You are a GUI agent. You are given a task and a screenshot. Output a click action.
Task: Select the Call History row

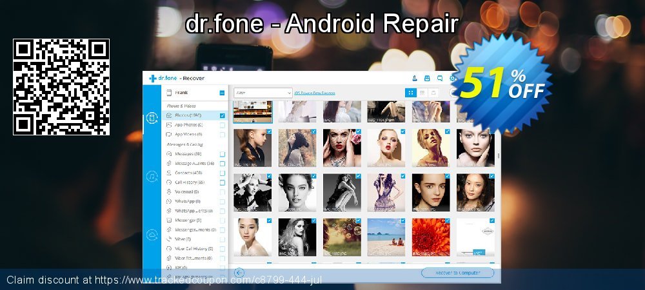pos(195,182)
